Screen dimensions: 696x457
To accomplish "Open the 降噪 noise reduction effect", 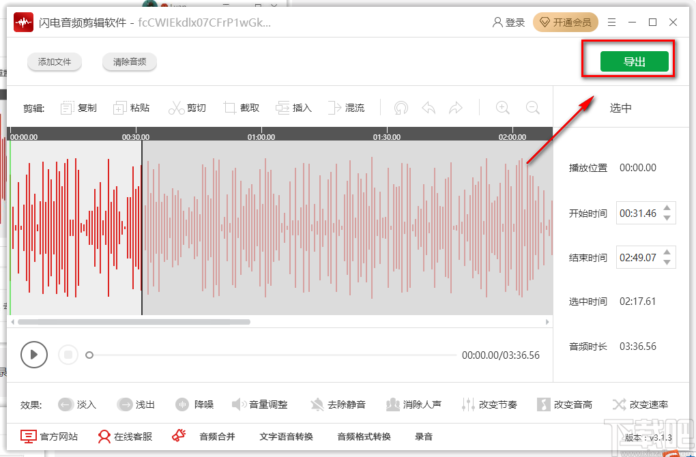I will 194,404.
